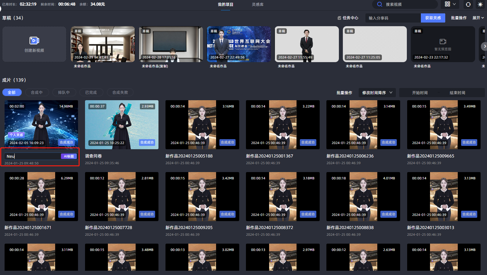Click title text 新作品20240125009665
The height and width of the screenshot is (275, 487).
pyautogui.click(x=431, y=156)
